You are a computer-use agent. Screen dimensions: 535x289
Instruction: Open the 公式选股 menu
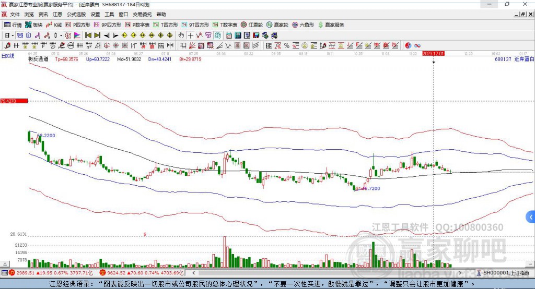click(76, 14)
